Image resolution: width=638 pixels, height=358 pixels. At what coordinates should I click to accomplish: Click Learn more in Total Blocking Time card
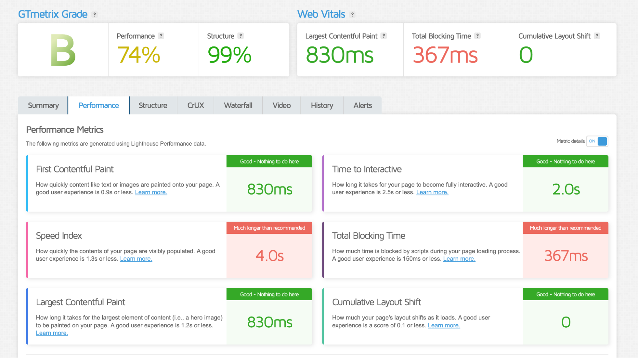click(459, 259)
